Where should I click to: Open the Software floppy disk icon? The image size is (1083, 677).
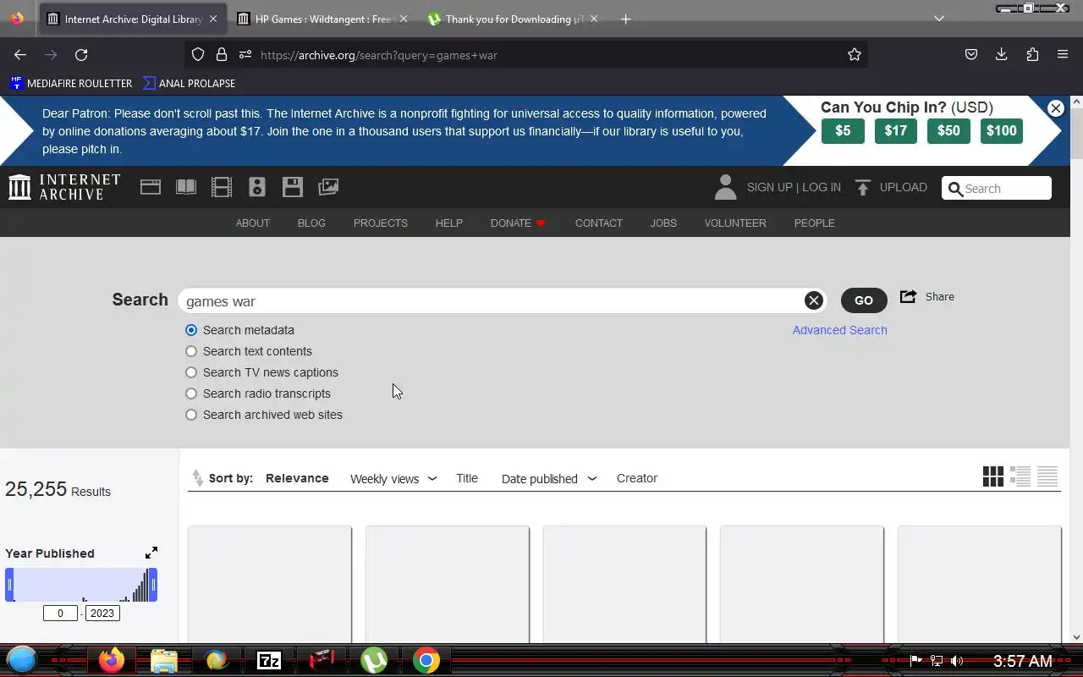pos(293,187)
